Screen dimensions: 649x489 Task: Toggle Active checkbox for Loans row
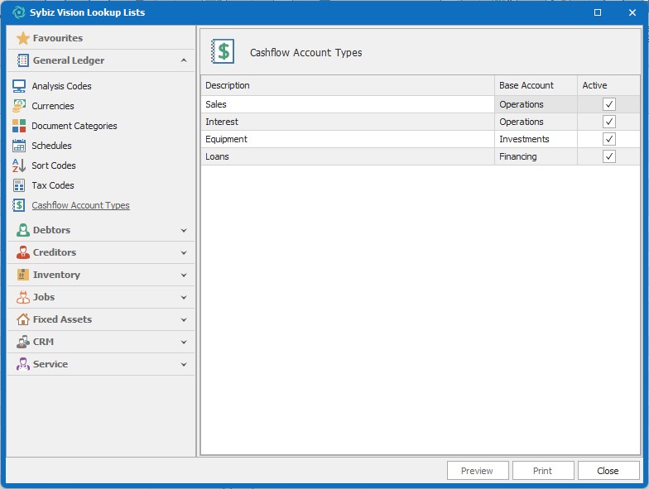coord(609,156)
